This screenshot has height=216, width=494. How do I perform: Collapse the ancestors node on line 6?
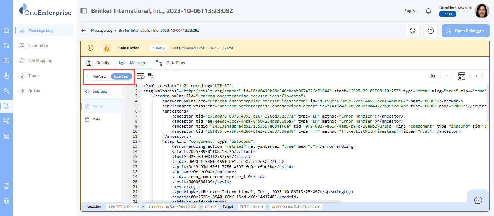pos(140,111)
